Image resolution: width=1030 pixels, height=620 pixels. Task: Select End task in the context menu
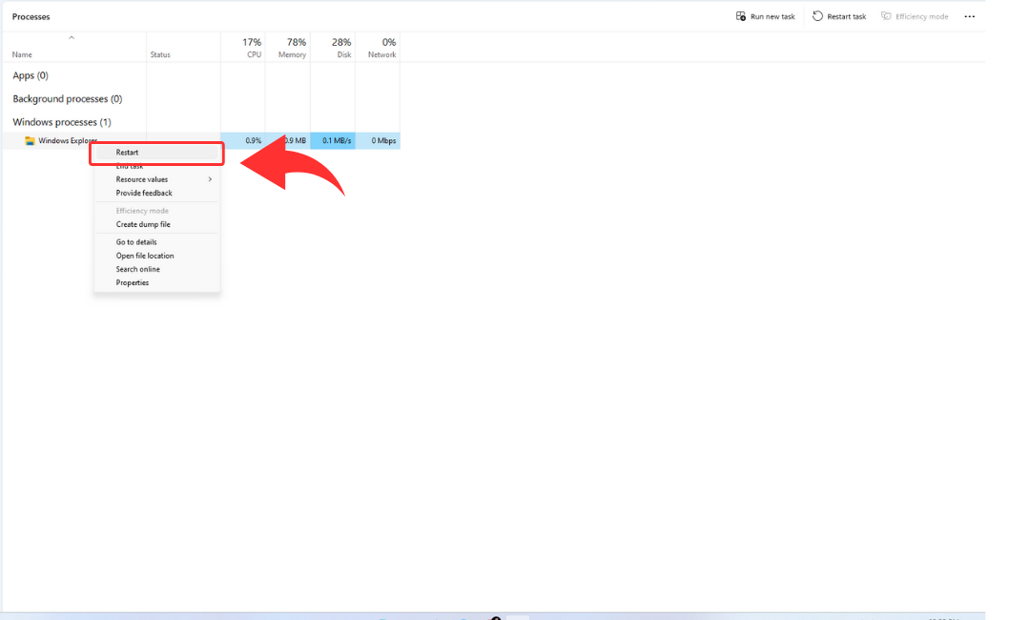[x=130, y=167]
